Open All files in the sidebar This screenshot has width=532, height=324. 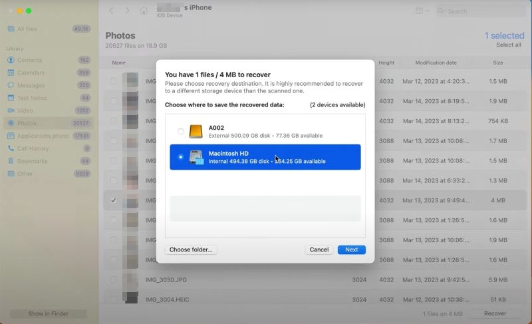tap(49, 29)
